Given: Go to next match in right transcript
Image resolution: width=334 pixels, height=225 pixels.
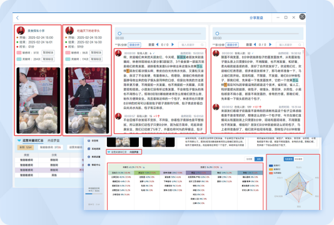Looking at the screenshot, I should 270,45.
